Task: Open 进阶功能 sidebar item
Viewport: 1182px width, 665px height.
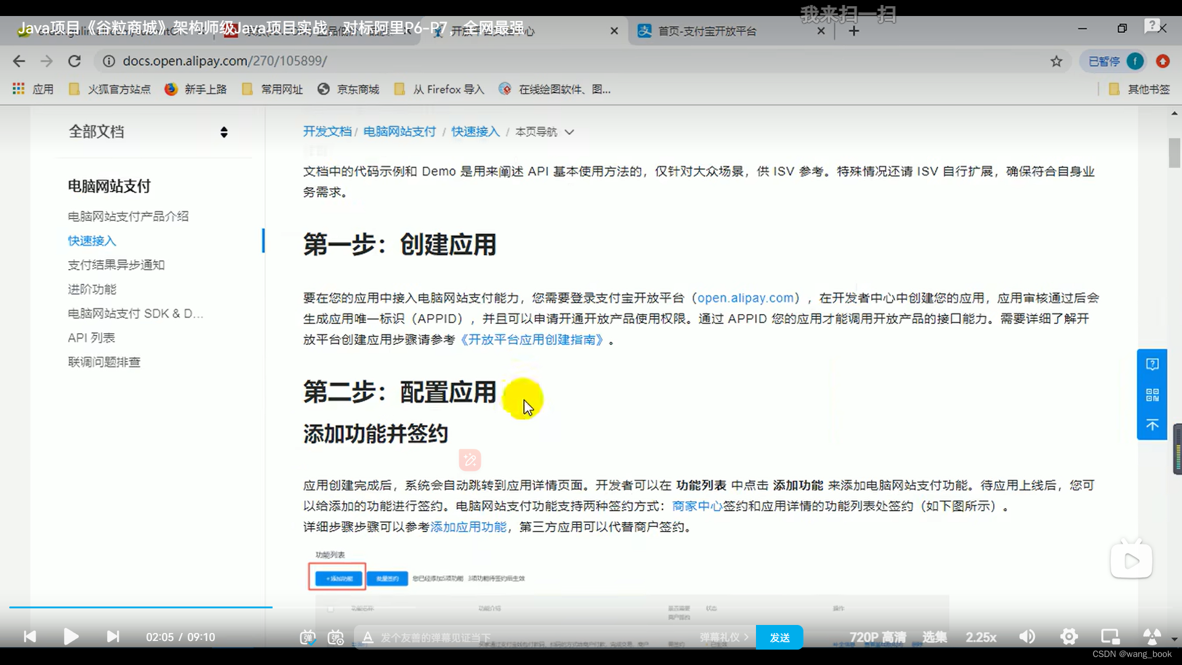Action: coord(92,289)
